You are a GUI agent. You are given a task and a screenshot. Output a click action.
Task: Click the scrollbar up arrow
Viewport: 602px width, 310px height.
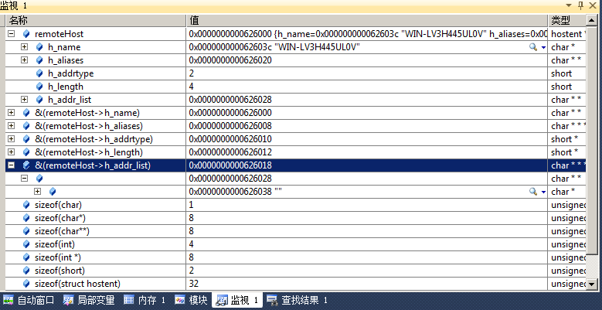point(592,20)
